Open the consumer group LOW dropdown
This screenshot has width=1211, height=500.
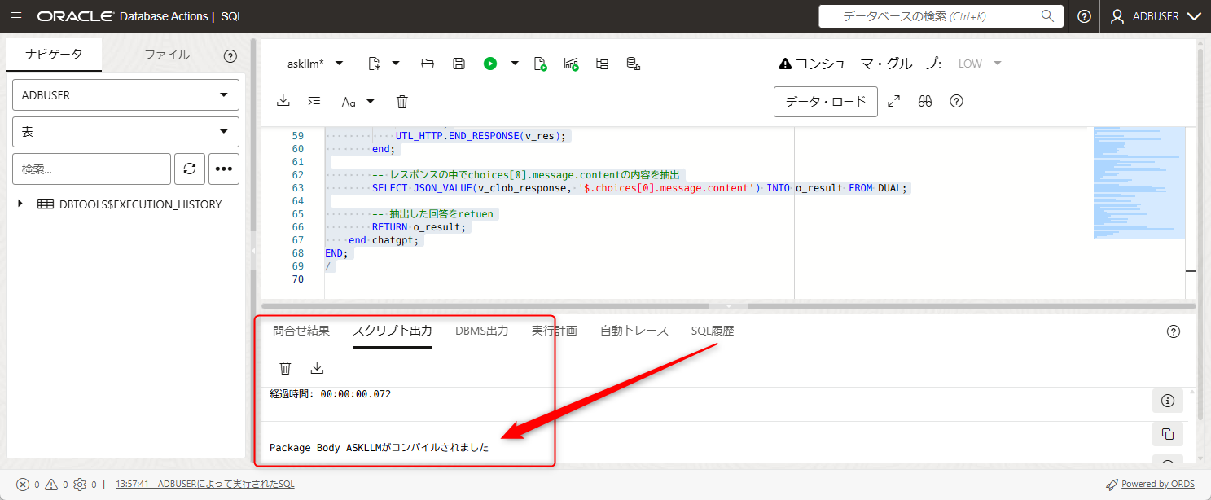pyautogui.click(x=980, y=64)
